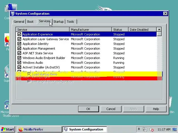Click the services list scrollbar thumb
This screenshot has width=178, height=133.
(159, 34)
